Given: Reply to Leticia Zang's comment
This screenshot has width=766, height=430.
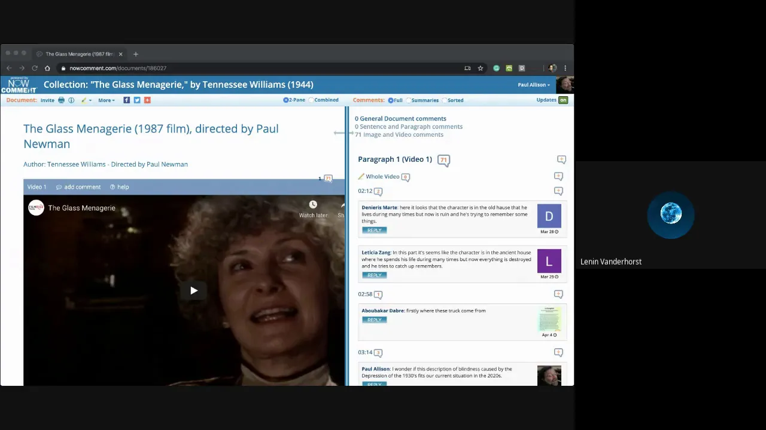Looking at the screenshot, I should (374, 275).
